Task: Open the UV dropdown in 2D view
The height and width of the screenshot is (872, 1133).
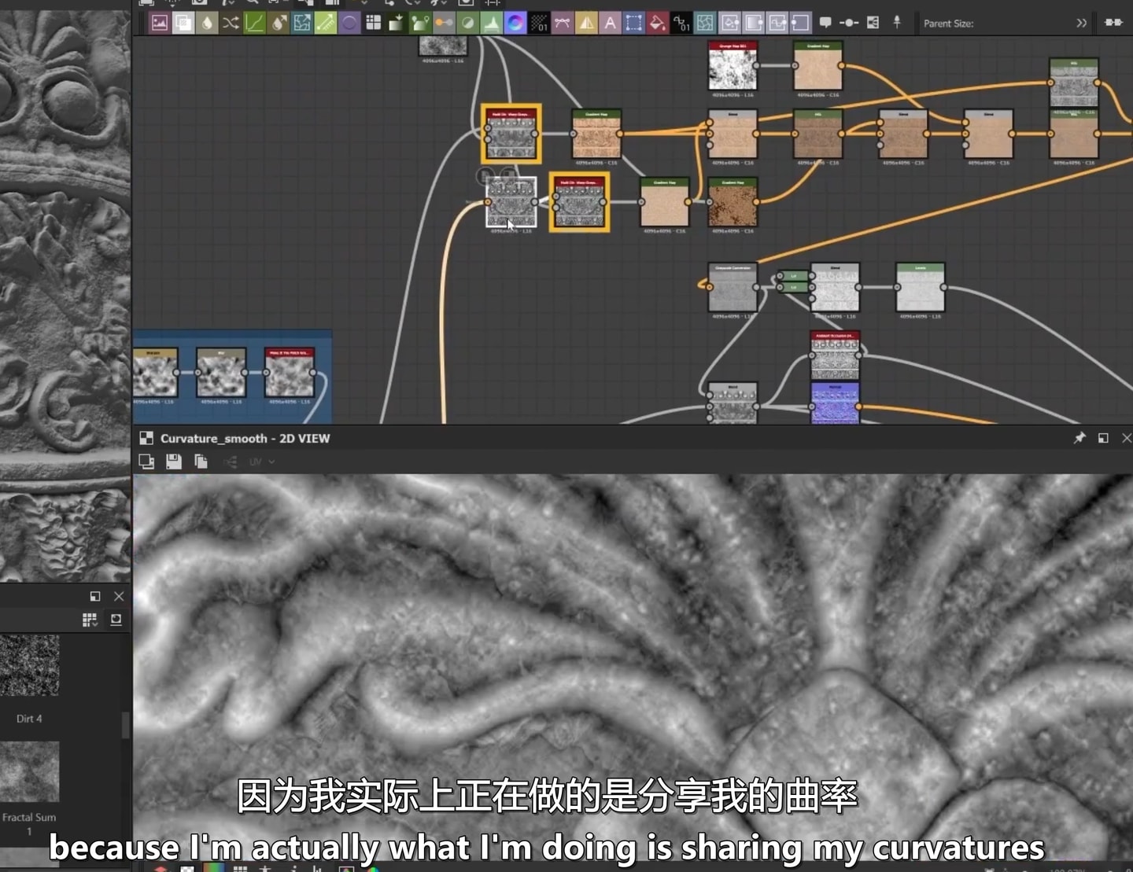Action: (262, 462)
